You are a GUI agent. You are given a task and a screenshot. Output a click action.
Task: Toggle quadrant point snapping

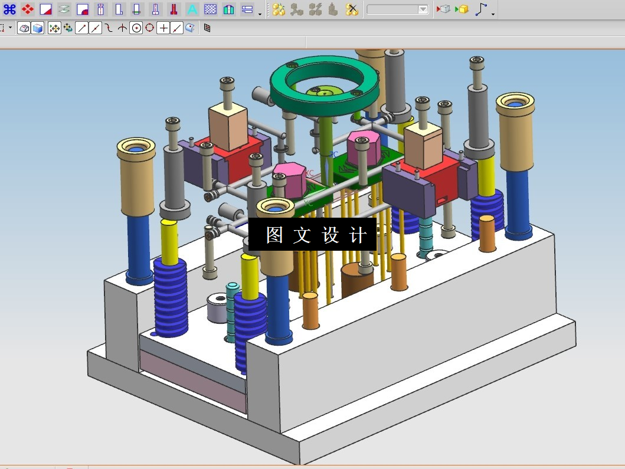pos(150,28)
